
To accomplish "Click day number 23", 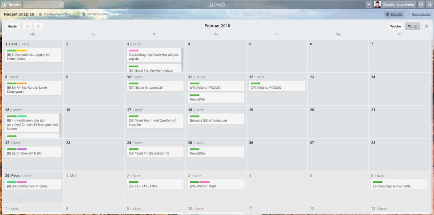I will pos(68,143).
